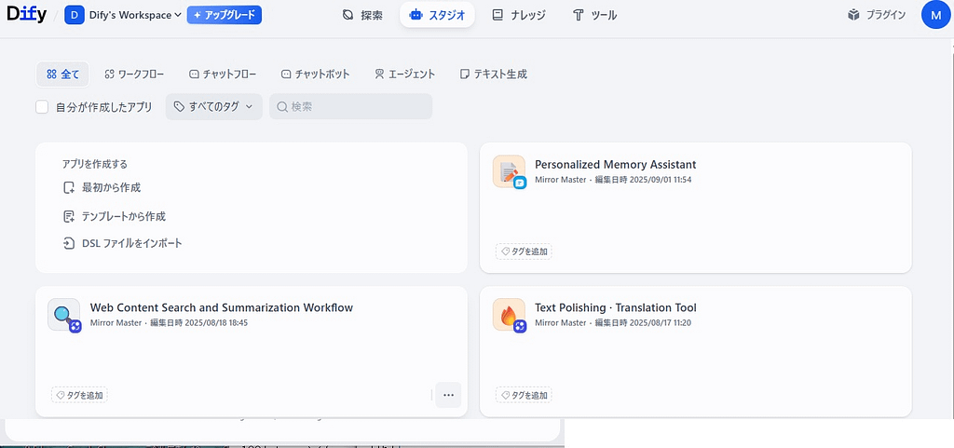Toggle 自分が作成したアプリ checkbox
The height and width of the screenshot is (448, 954).
coord(42,107)
